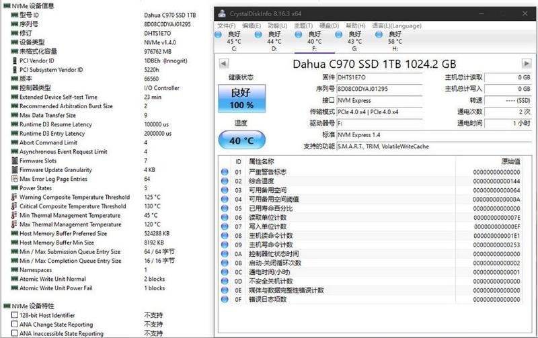This screenshot has height=338, width=538.
Task: Select the Namespaces row
Action: click(x=79, y=270)
